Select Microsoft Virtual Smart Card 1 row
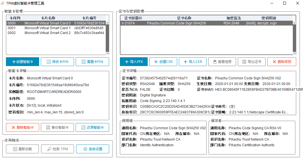Screen dimensions: 303x159 [56, 28]
